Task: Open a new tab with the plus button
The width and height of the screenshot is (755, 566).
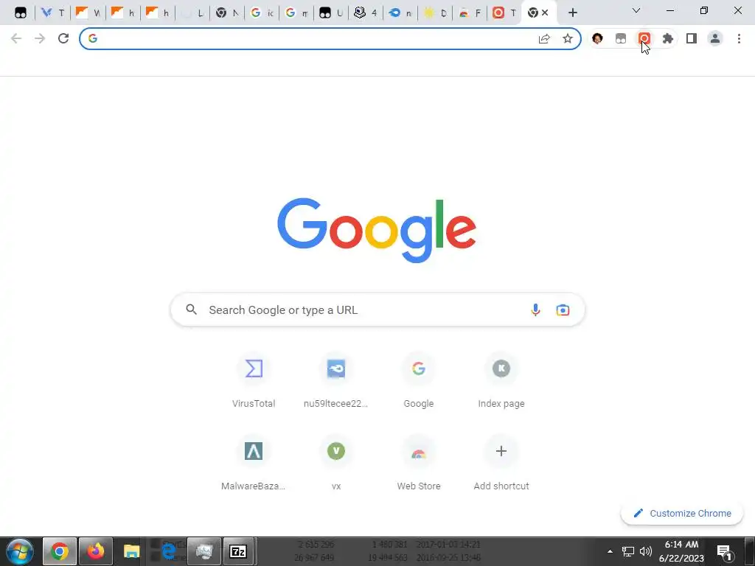Action: click(x=572, y=13)
